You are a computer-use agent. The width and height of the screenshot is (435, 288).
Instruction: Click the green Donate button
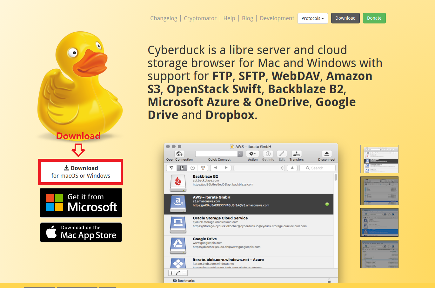click(x=374, y=18)
